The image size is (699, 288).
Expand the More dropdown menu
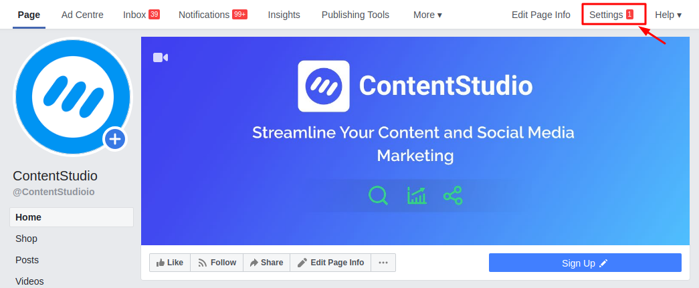click(427, 15)
